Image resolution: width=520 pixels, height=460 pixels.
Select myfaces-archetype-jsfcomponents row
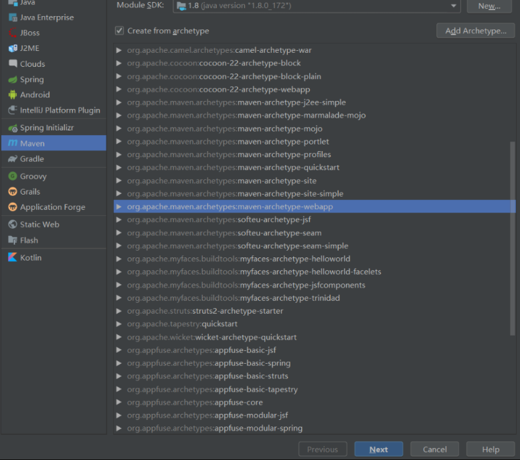(x=315, y=285)
